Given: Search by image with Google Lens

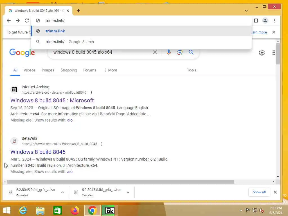Looking at the screenshot, I should pyautogui.click(x=180, y=52).
